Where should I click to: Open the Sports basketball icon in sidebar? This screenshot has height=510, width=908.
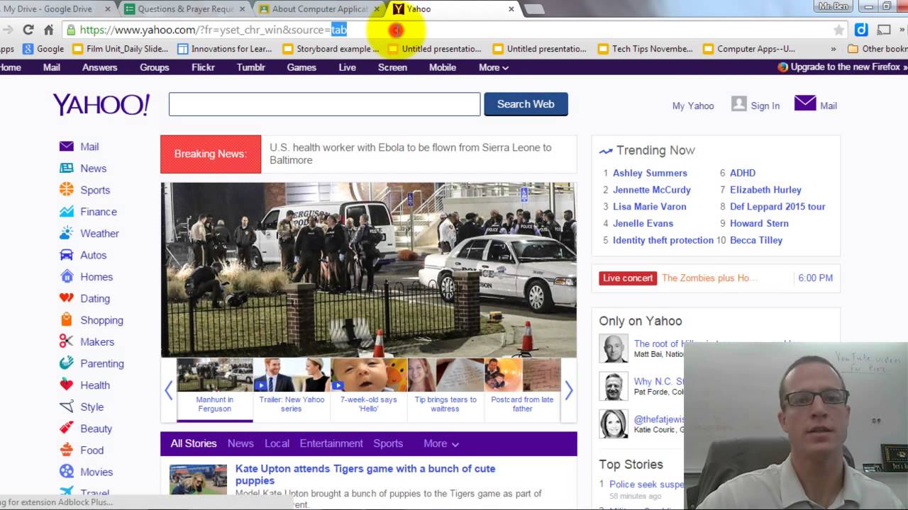click(67, 190)
